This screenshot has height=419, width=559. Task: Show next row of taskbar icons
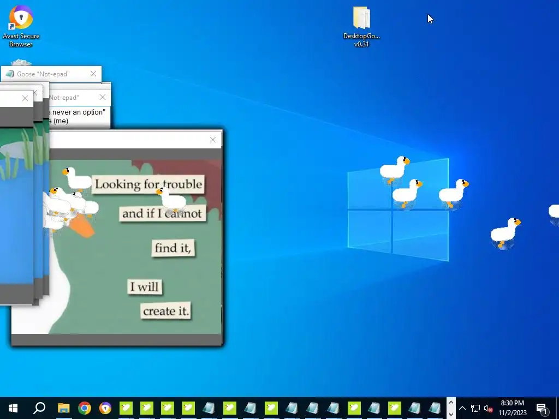[451, 414]
